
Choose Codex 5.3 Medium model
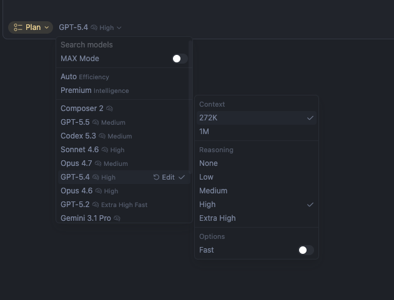(x=124, y=136)
